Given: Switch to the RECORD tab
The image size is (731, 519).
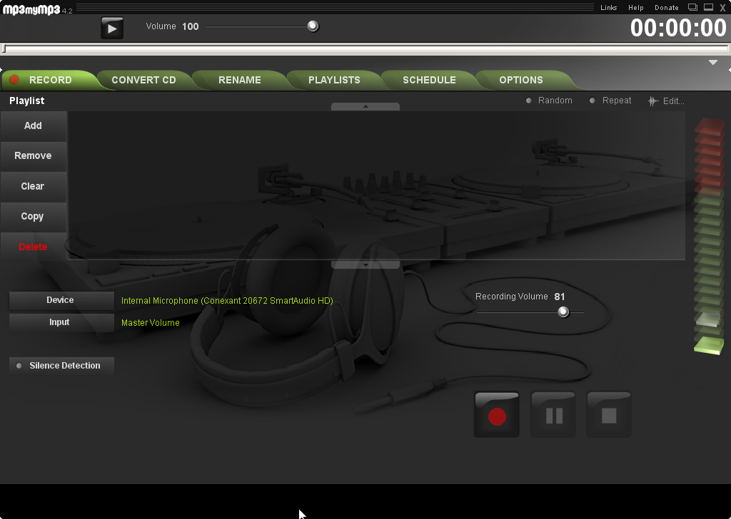Looking at the screenshot, I should point(50,80).
